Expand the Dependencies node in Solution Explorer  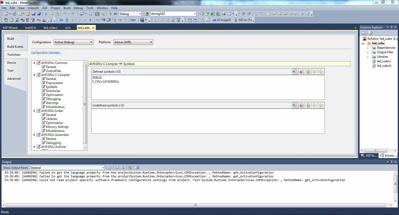368,48
